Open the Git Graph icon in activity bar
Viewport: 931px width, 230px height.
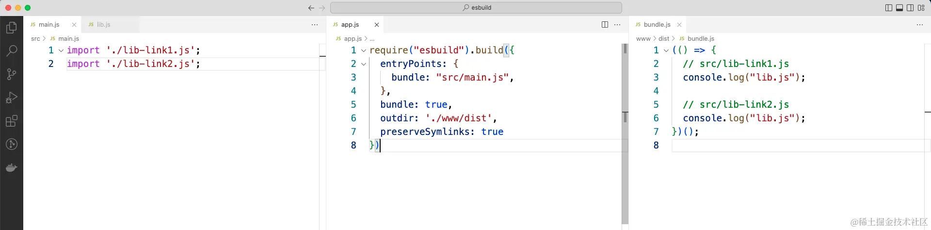pos(12,144)
